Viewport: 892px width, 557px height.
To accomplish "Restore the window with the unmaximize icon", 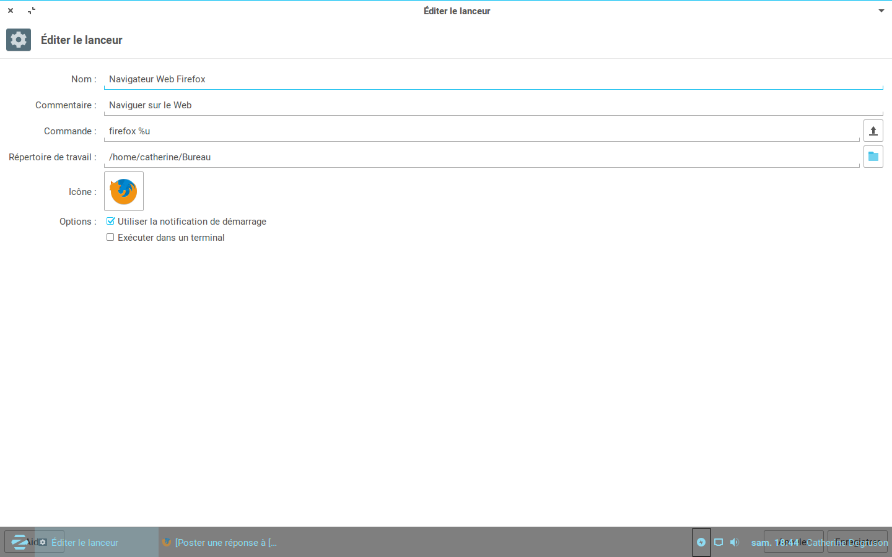I will point(32,11).
